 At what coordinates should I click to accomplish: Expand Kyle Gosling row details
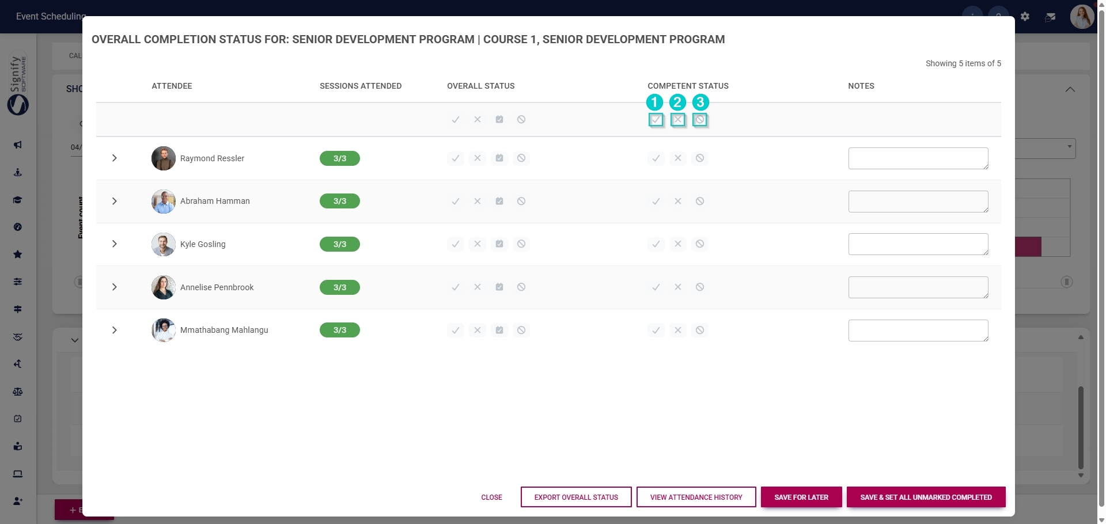click(x=115, y=244)
